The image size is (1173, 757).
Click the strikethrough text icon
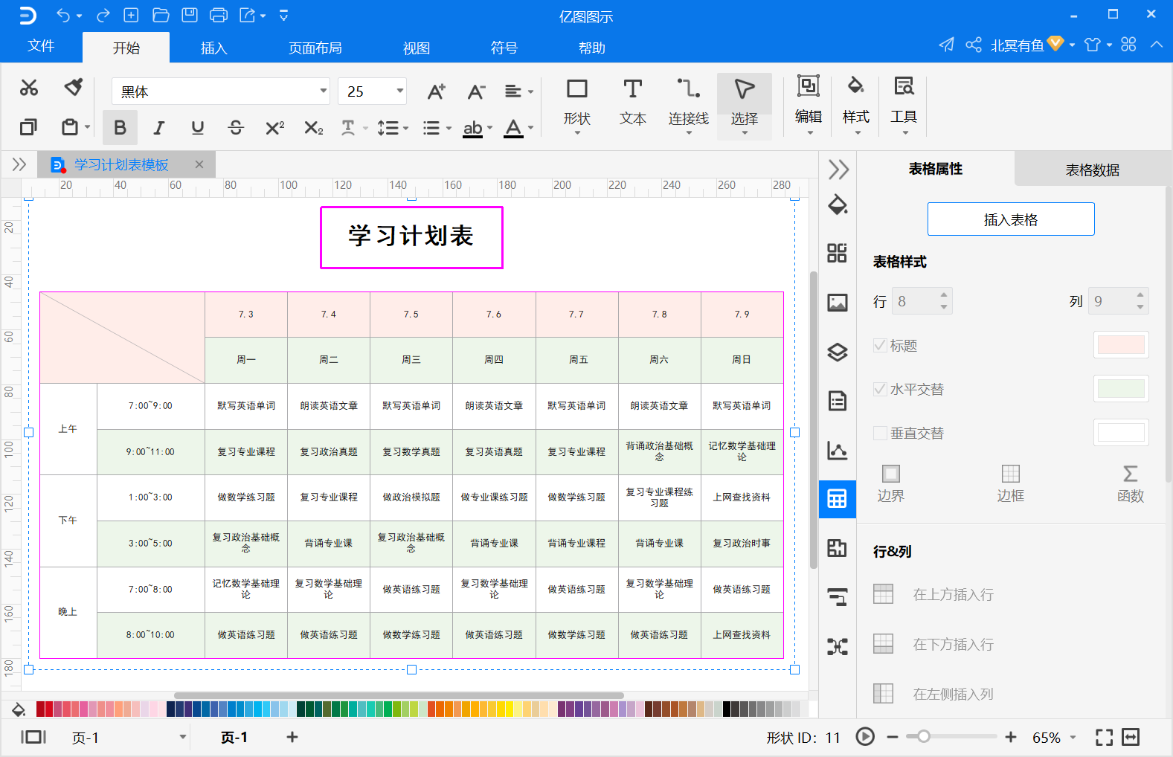pyautogui.click(x=236, y=128)
